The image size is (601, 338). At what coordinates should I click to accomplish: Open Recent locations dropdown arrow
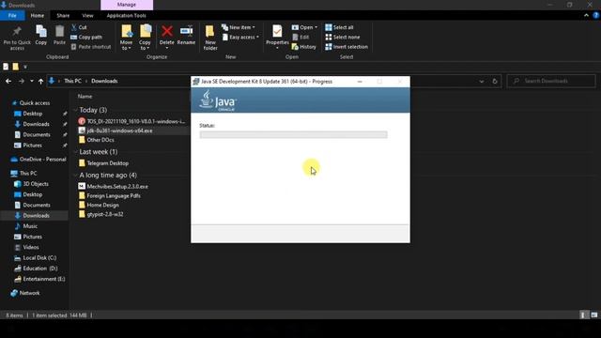click(x=31, y=81)
